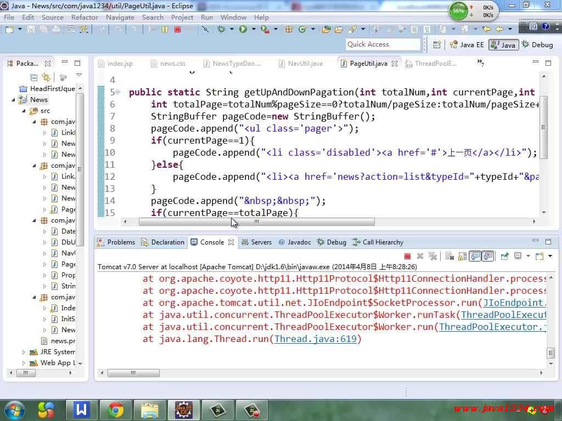The width and height of the screenshot is (562, 421).
Task: Switch to the Java perspective
Action: (x=504, y=45)
